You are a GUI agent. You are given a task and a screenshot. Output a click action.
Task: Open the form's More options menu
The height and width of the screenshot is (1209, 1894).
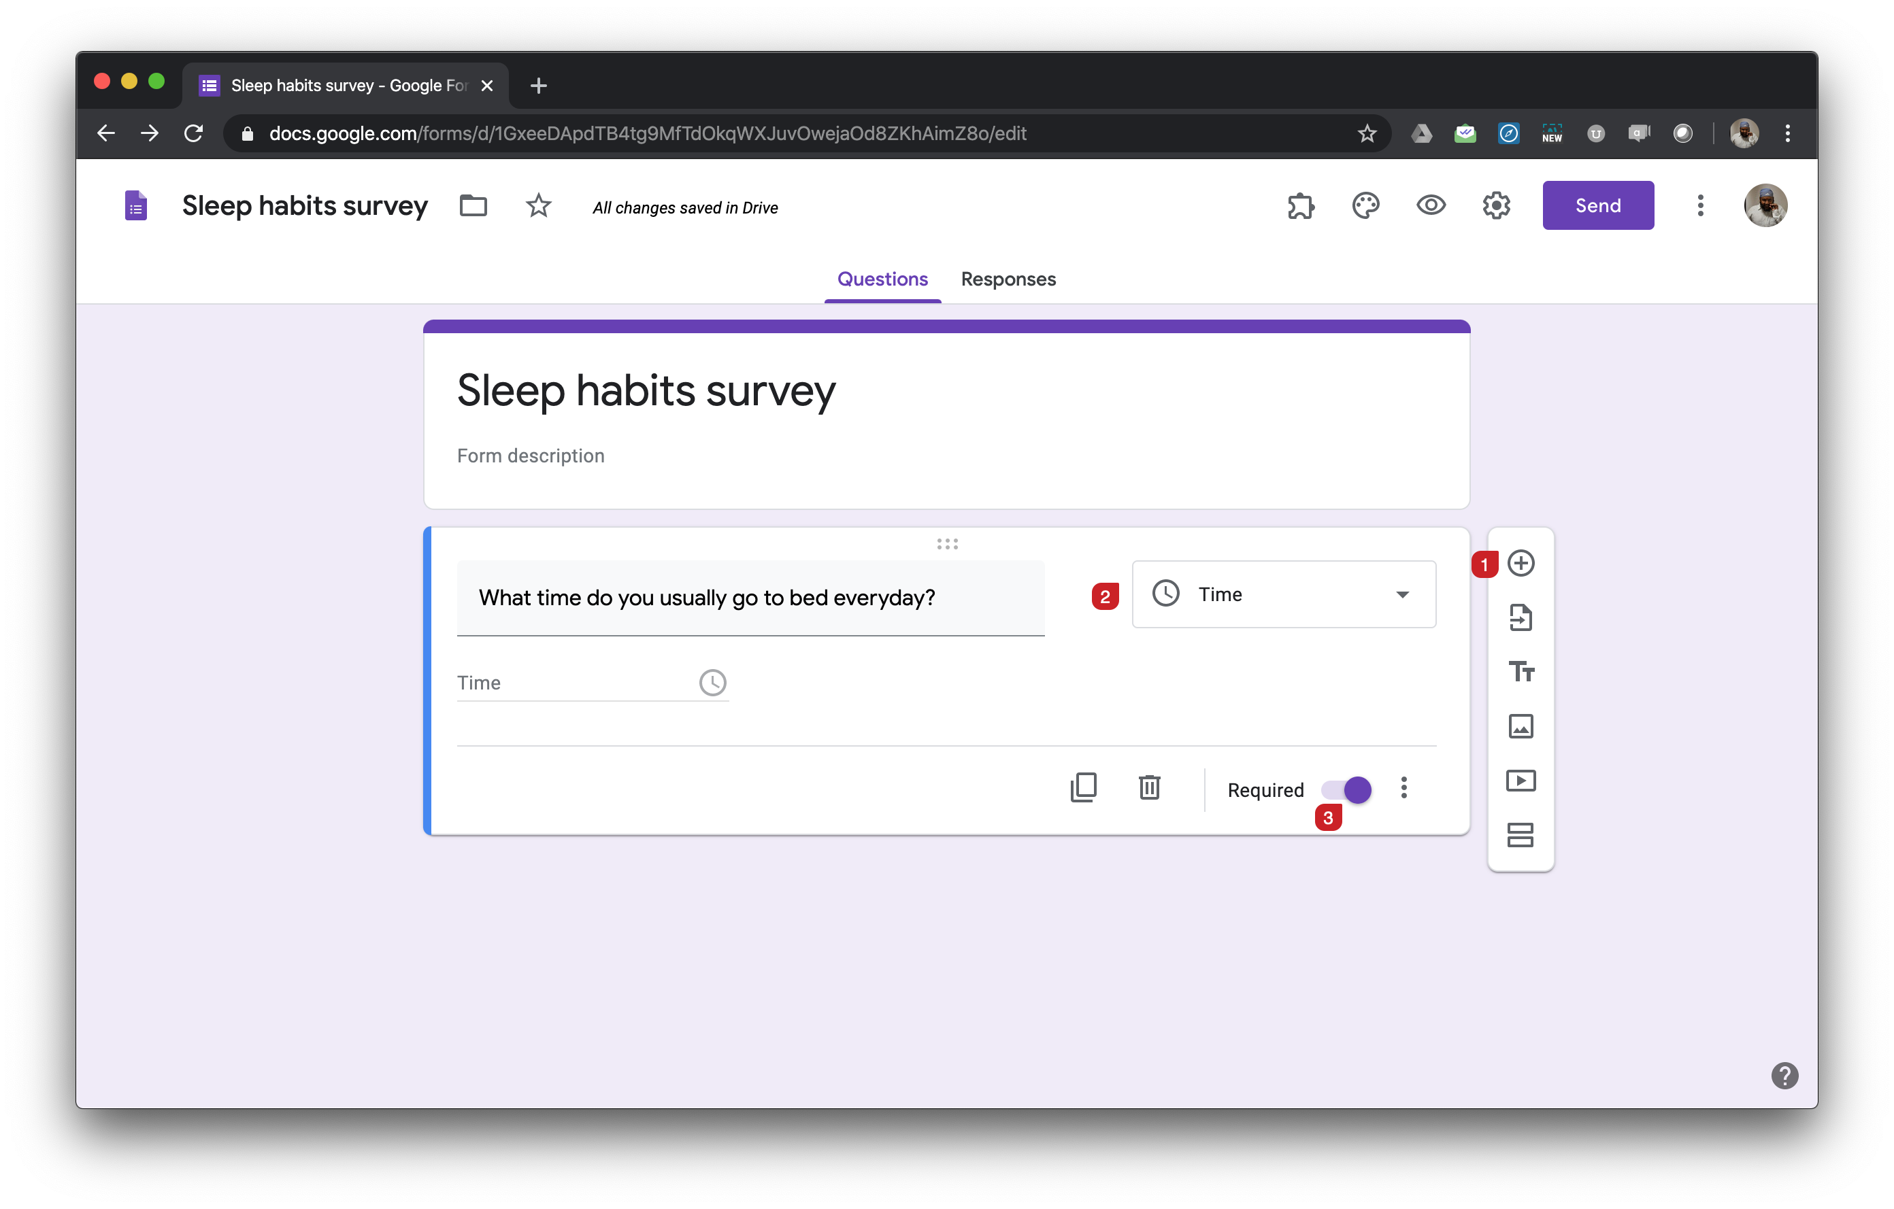tap(1699, 206)
